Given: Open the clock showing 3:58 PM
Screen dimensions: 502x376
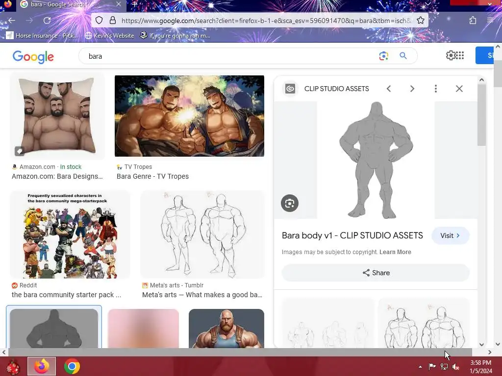Looking at the screenshot, I should (481, 367).
